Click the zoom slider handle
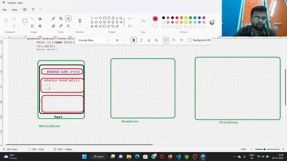 click(x=265, y=149)
